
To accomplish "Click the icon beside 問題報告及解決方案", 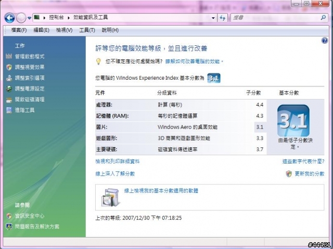I will (x=9, y=227).
